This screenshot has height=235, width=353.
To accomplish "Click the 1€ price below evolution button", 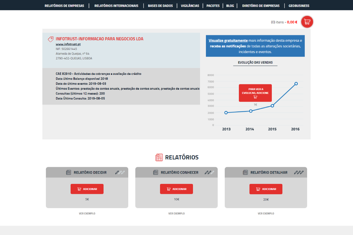I will pyautogui.click(x=255, y=105).
